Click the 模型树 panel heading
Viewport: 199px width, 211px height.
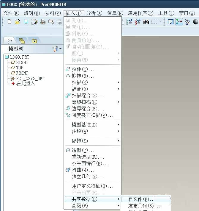pyautogui.click(x=16, y=49)
